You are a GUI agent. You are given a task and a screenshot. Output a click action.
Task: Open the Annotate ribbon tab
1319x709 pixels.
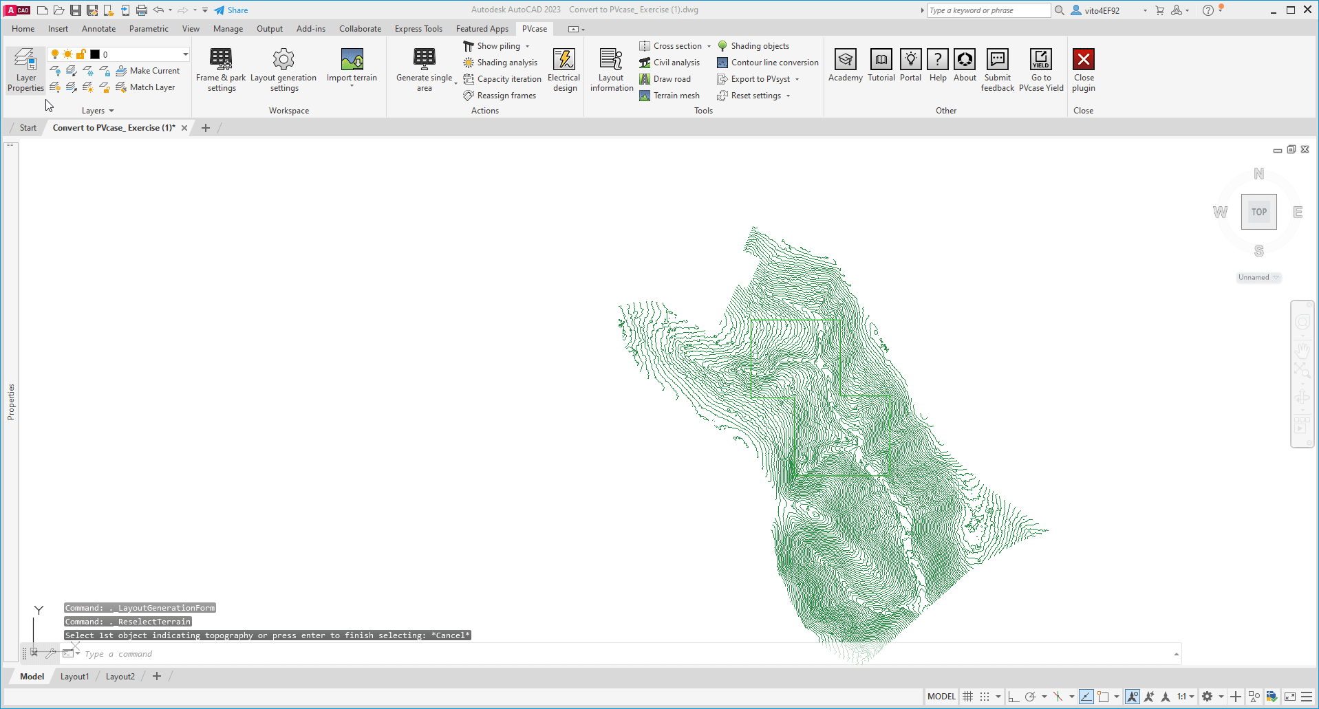pos(98,29)
